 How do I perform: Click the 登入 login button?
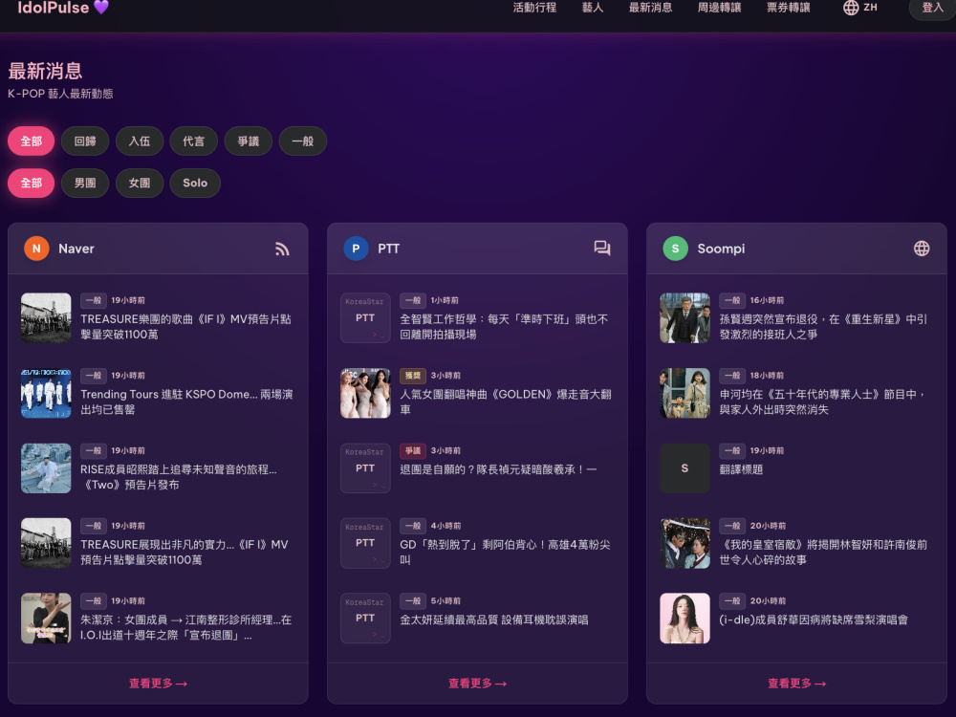(x=932, y=8)
